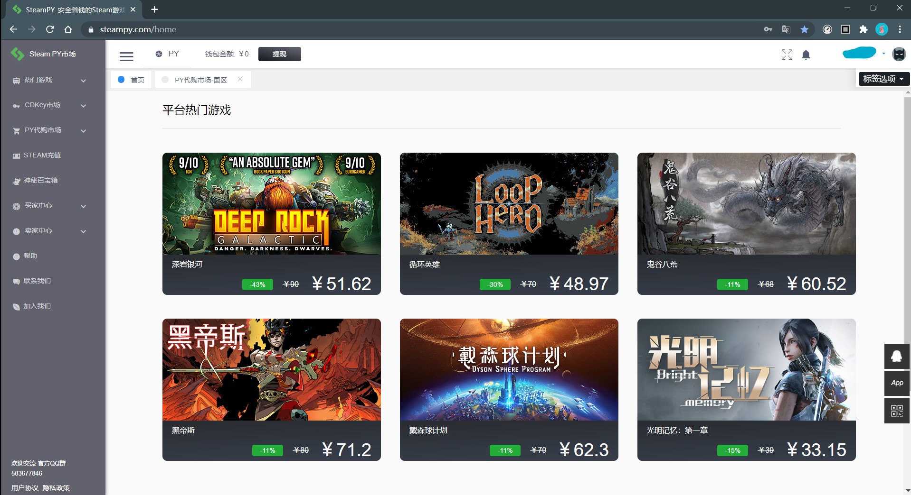The image size is (911, 495).
Task: Expand the 买家中心 submenu chevron
Action: [84, 206]
